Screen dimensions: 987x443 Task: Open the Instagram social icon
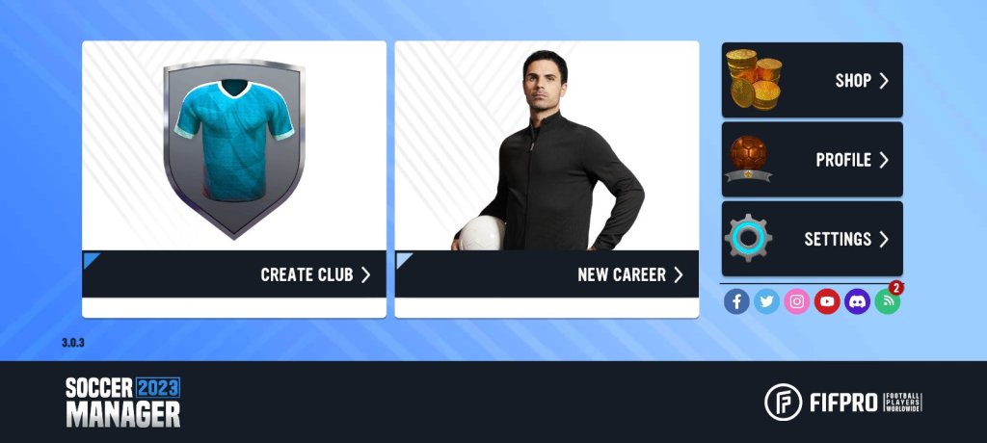[797, 301]
